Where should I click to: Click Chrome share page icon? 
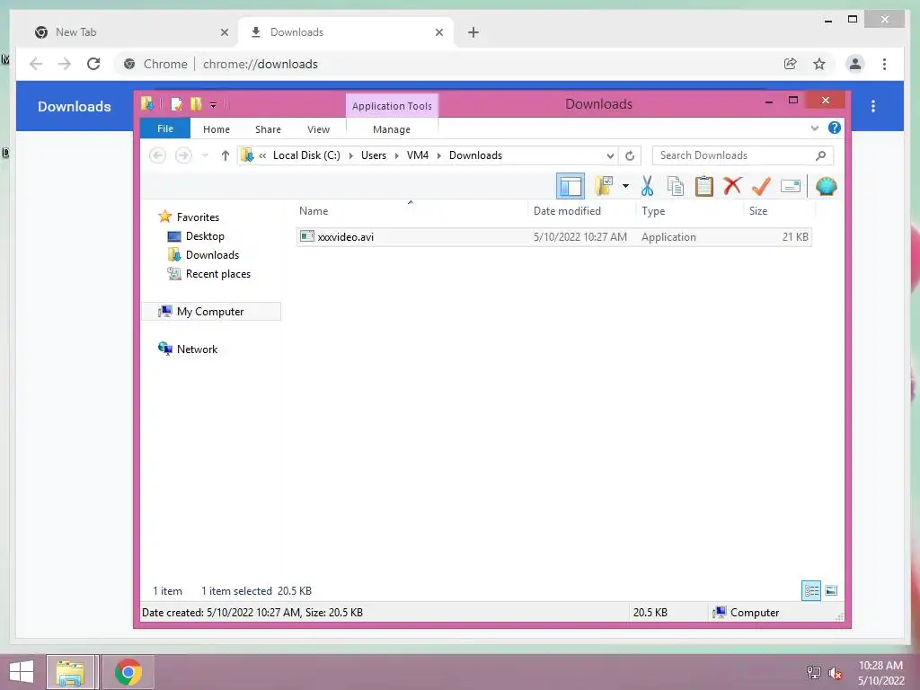[791, 64]
